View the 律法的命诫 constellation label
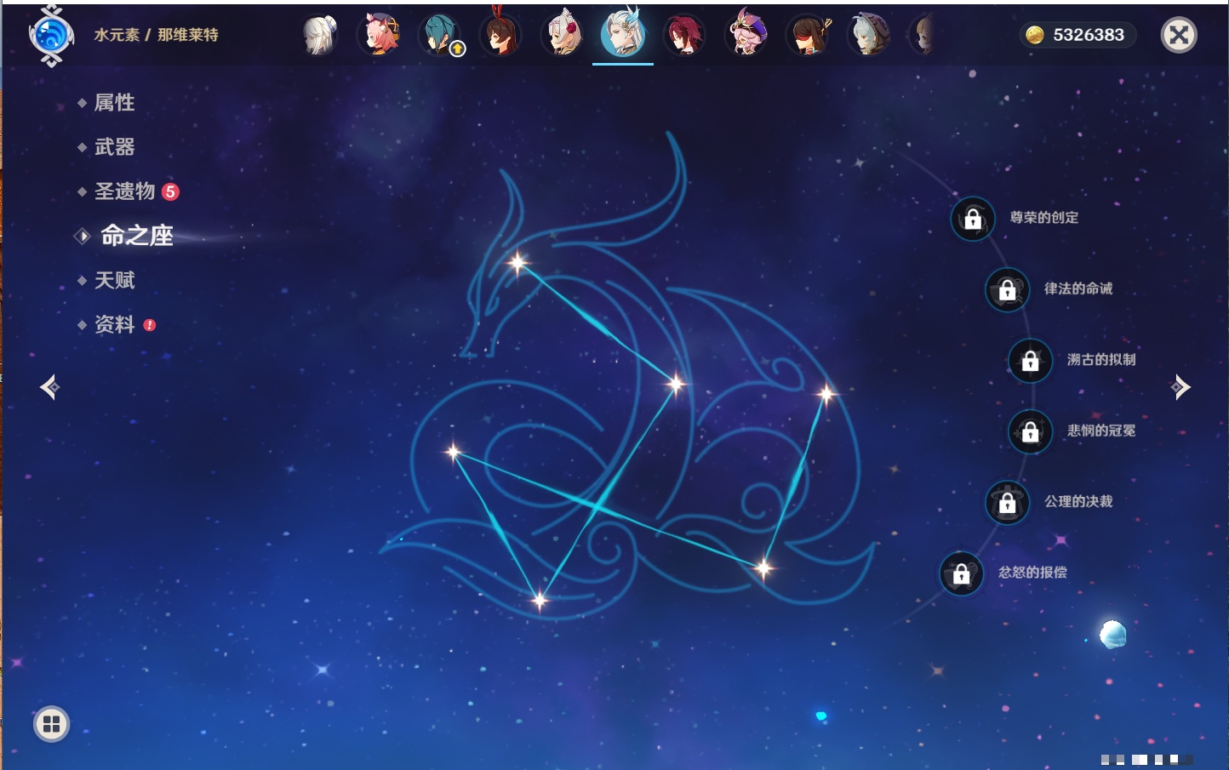 point(1078,288)
